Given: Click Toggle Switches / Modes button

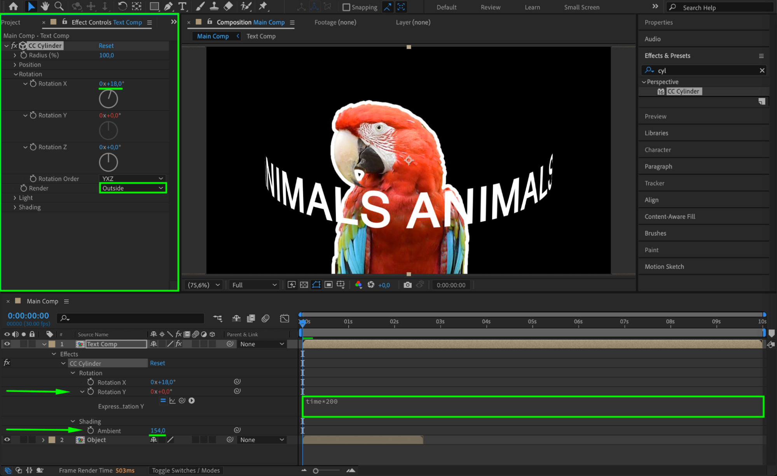Looking at the screenshot, I should [185, 470].
